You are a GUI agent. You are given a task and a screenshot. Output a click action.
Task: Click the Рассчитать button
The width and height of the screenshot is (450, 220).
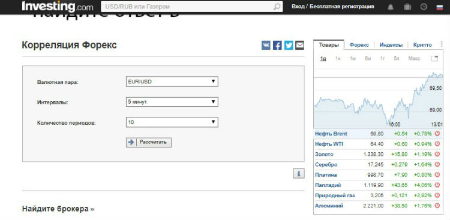149,142
